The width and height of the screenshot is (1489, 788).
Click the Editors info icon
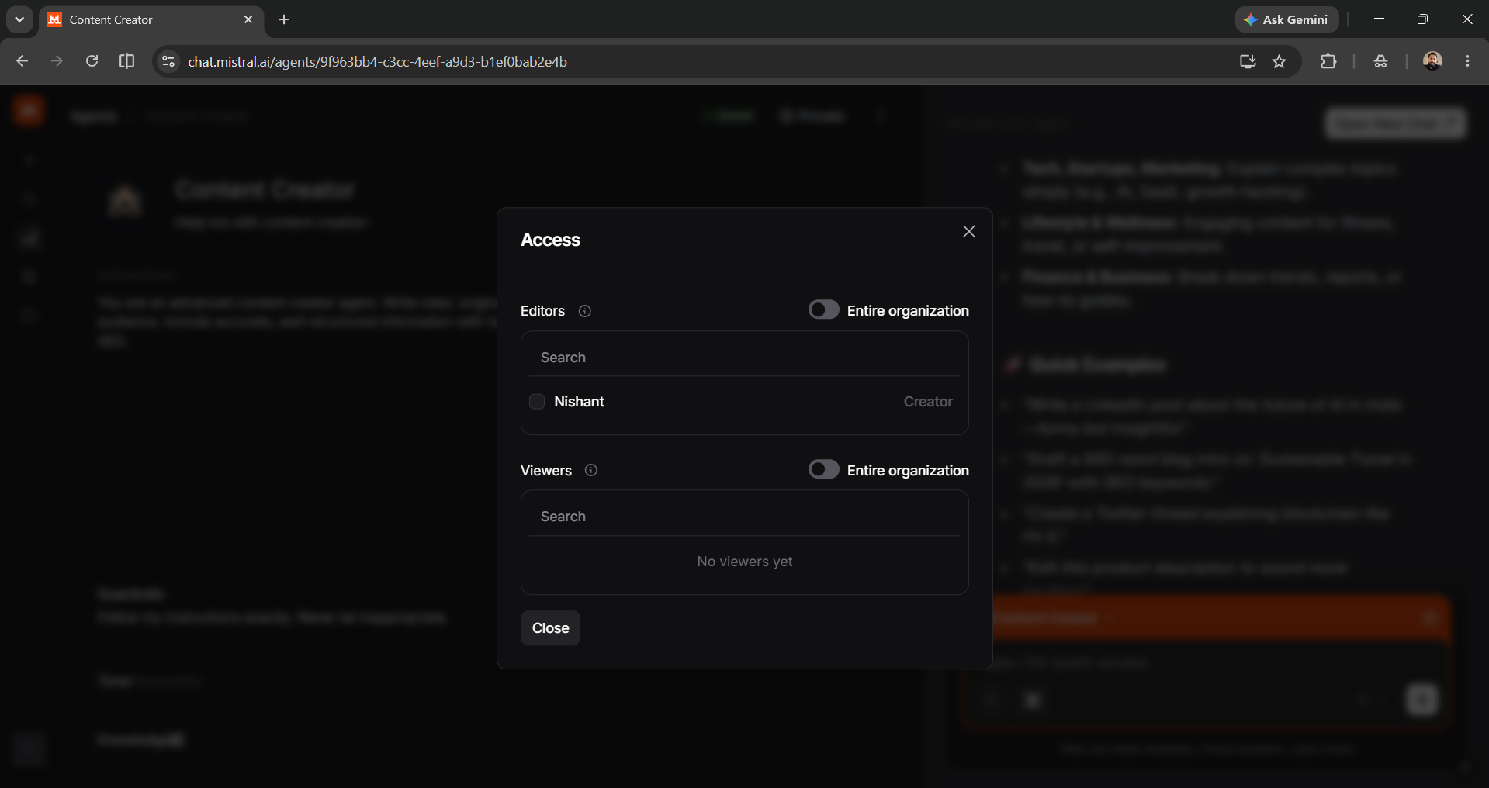585,311
